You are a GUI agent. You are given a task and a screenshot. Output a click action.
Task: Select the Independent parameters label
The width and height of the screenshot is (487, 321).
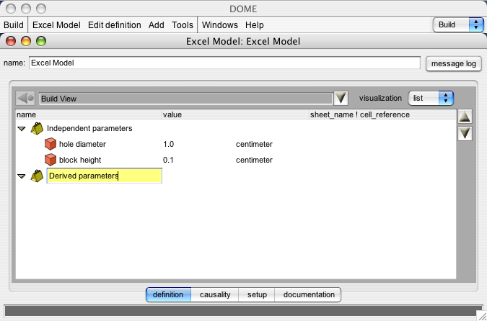(x=89, y=128)
